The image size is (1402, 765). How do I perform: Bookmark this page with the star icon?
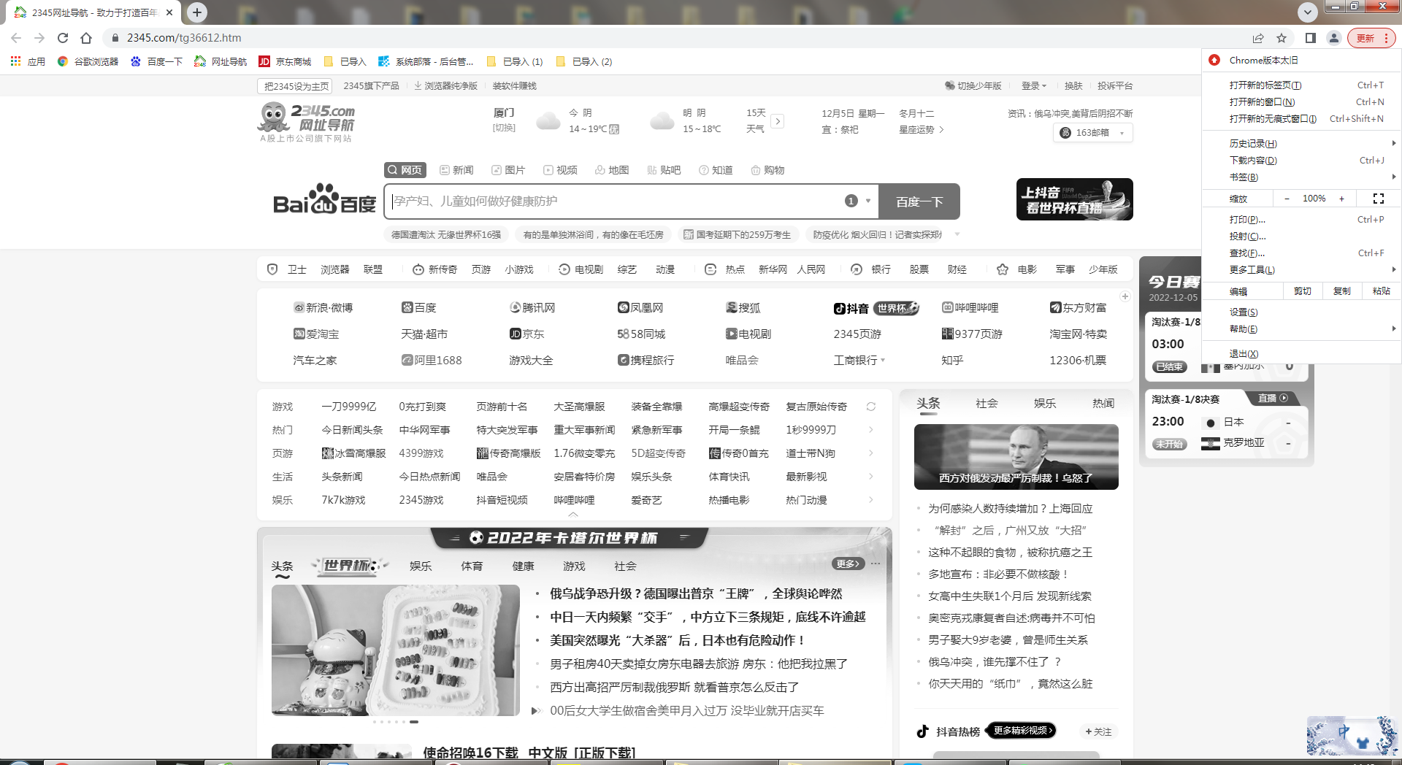coord(1282,38)
